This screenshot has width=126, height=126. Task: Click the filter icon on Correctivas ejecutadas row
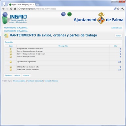[x=120, y=57]
